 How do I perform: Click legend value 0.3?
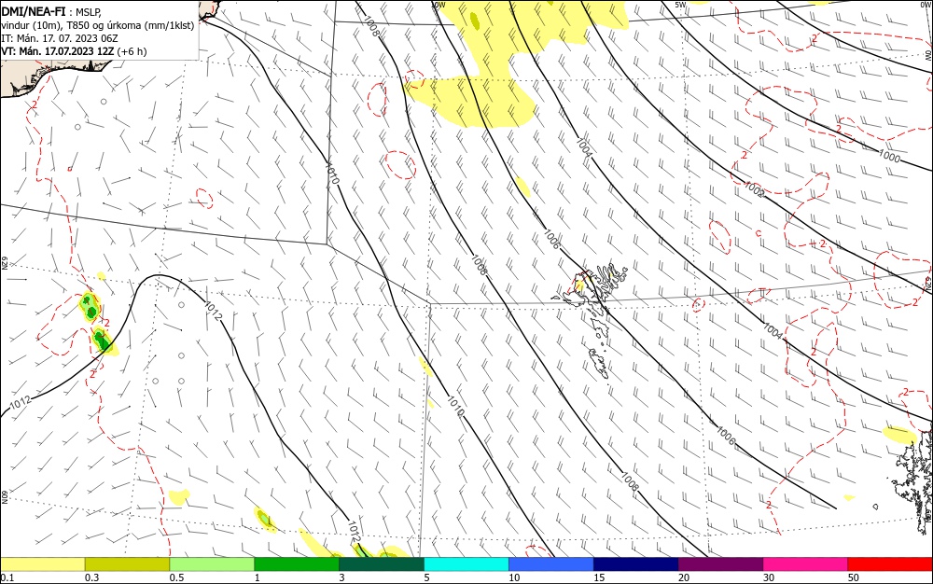[92, 577]
